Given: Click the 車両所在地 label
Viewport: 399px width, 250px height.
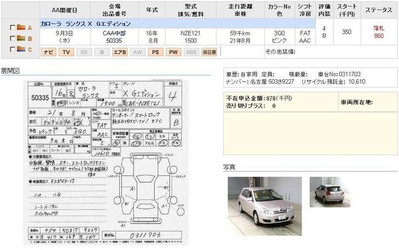Looking at the screenshot, I should point(357,102).
